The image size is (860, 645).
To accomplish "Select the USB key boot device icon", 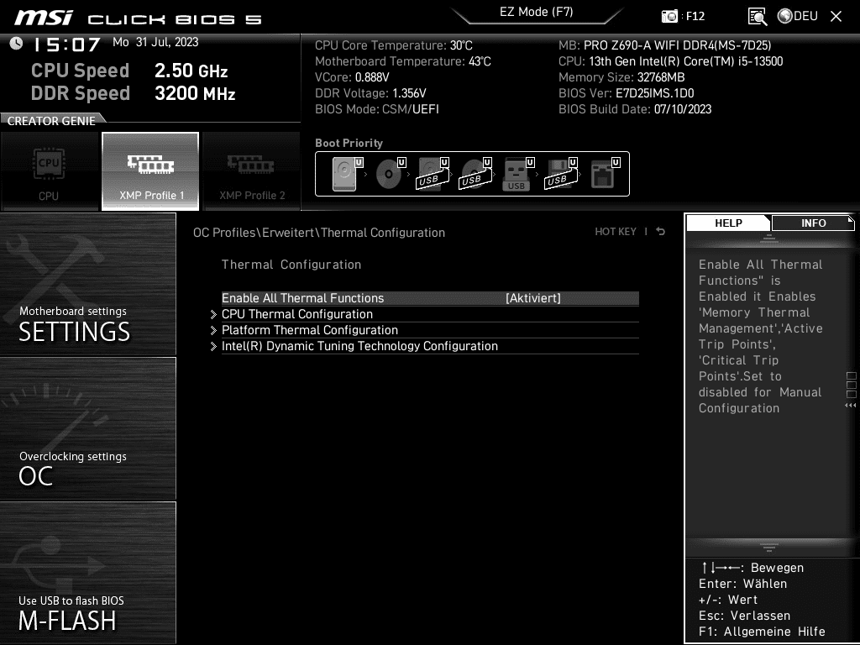I will coord(517,174).
